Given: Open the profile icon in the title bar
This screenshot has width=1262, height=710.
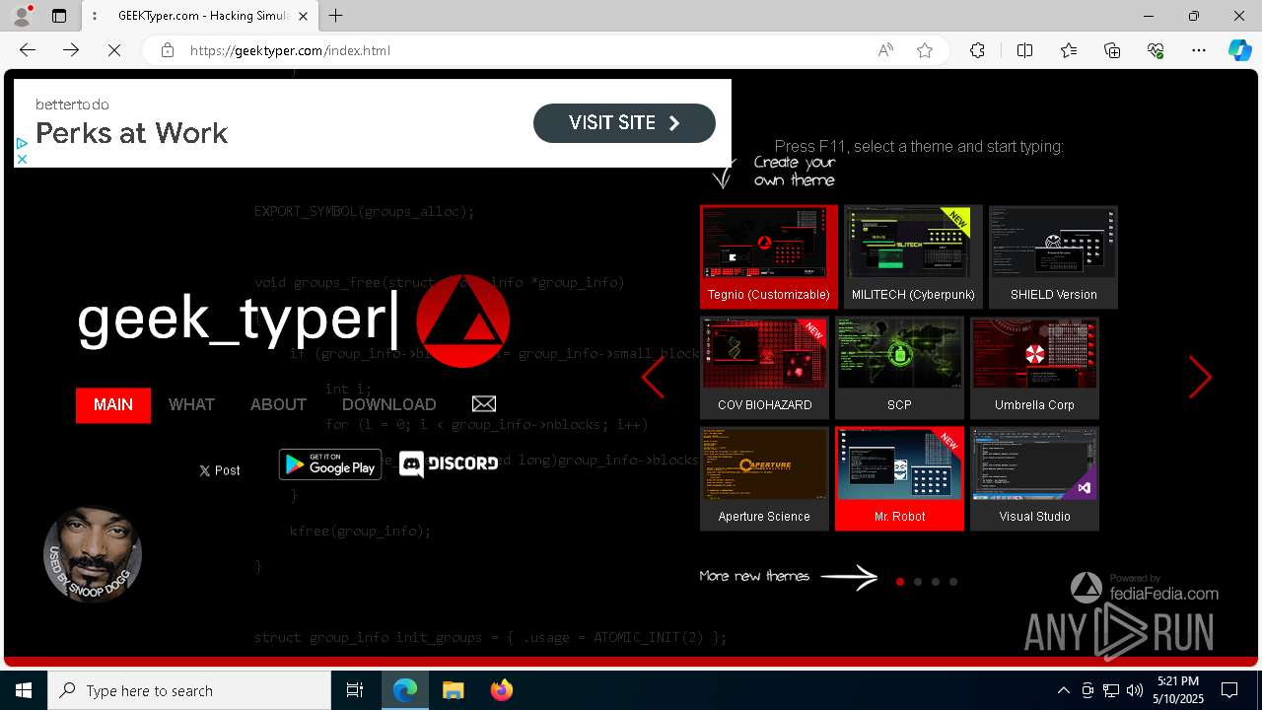Looking at the screenshot, I should coord(22,16).
